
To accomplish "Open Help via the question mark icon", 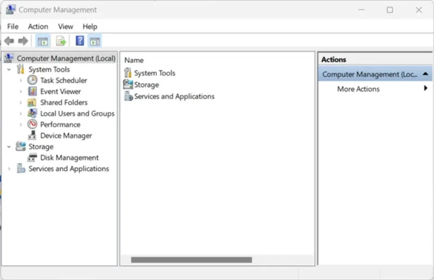I will click(x=80, y=41).
